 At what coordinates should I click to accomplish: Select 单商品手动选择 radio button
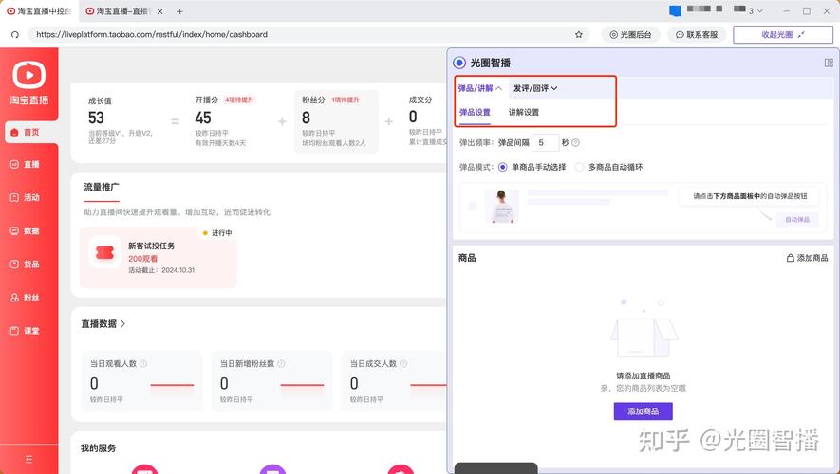pyautogui.click(x=502, y=168)
